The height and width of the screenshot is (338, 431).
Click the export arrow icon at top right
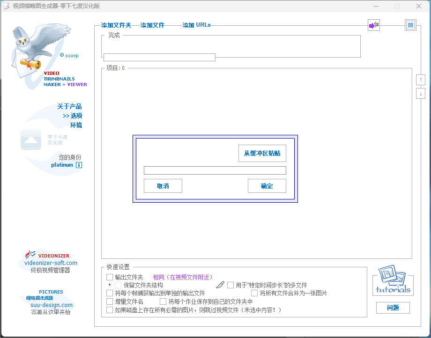[373, 25]
